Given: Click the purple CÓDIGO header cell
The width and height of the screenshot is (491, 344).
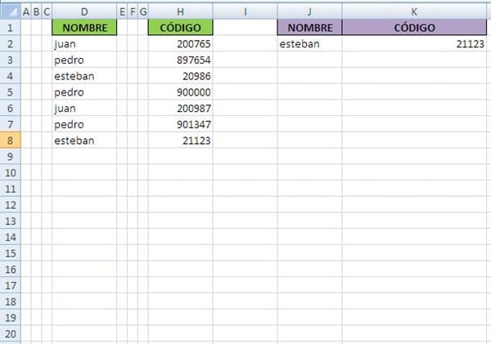Looking at the screenshot, I should pyautogui.click(x=417, y=28).
